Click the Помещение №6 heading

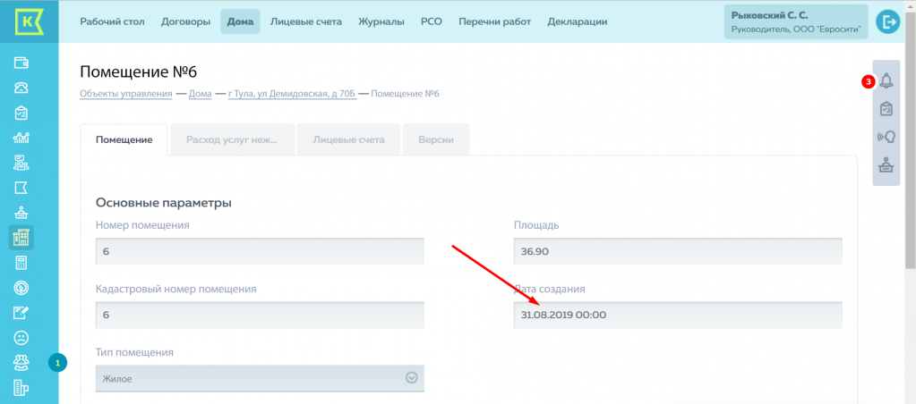pos(139,72)
